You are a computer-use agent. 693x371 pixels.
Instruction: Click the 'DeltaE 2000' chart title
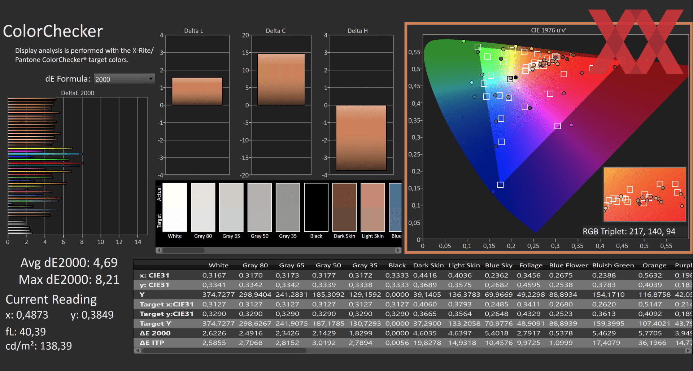pos(78,93)
